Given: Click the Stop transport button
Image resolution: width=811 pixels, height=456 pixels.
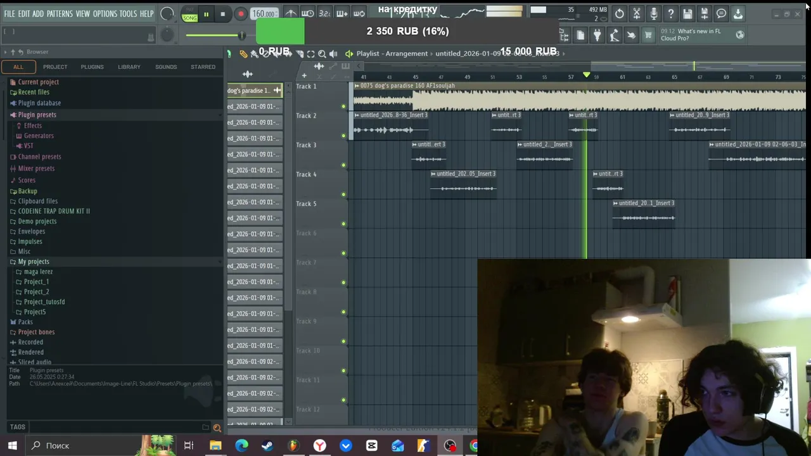Looking at the screenshot, I should click(222, 14).
